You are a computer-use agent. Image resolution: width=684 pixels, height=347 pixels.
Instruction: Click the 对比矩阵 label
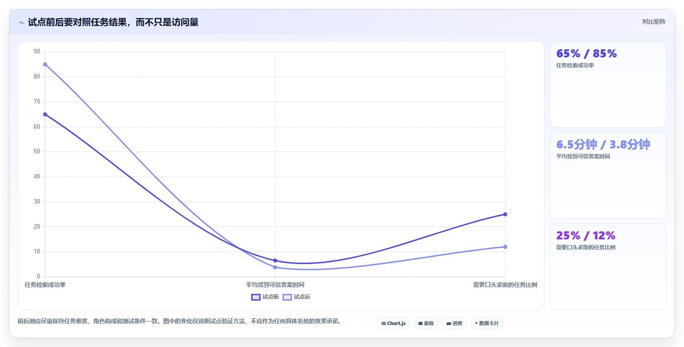click(x=654, y=22)
